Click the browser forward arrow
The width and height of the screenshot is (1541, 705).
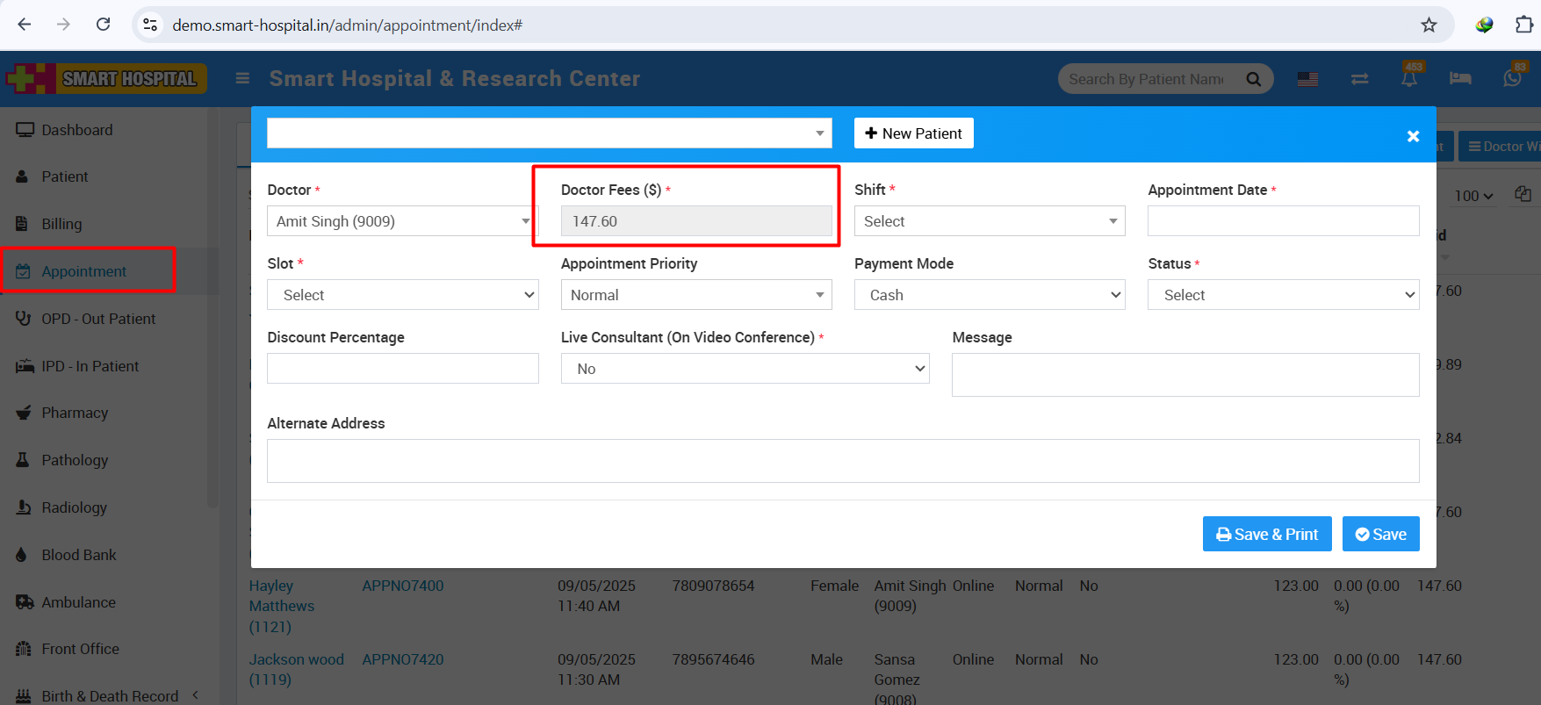63,25
